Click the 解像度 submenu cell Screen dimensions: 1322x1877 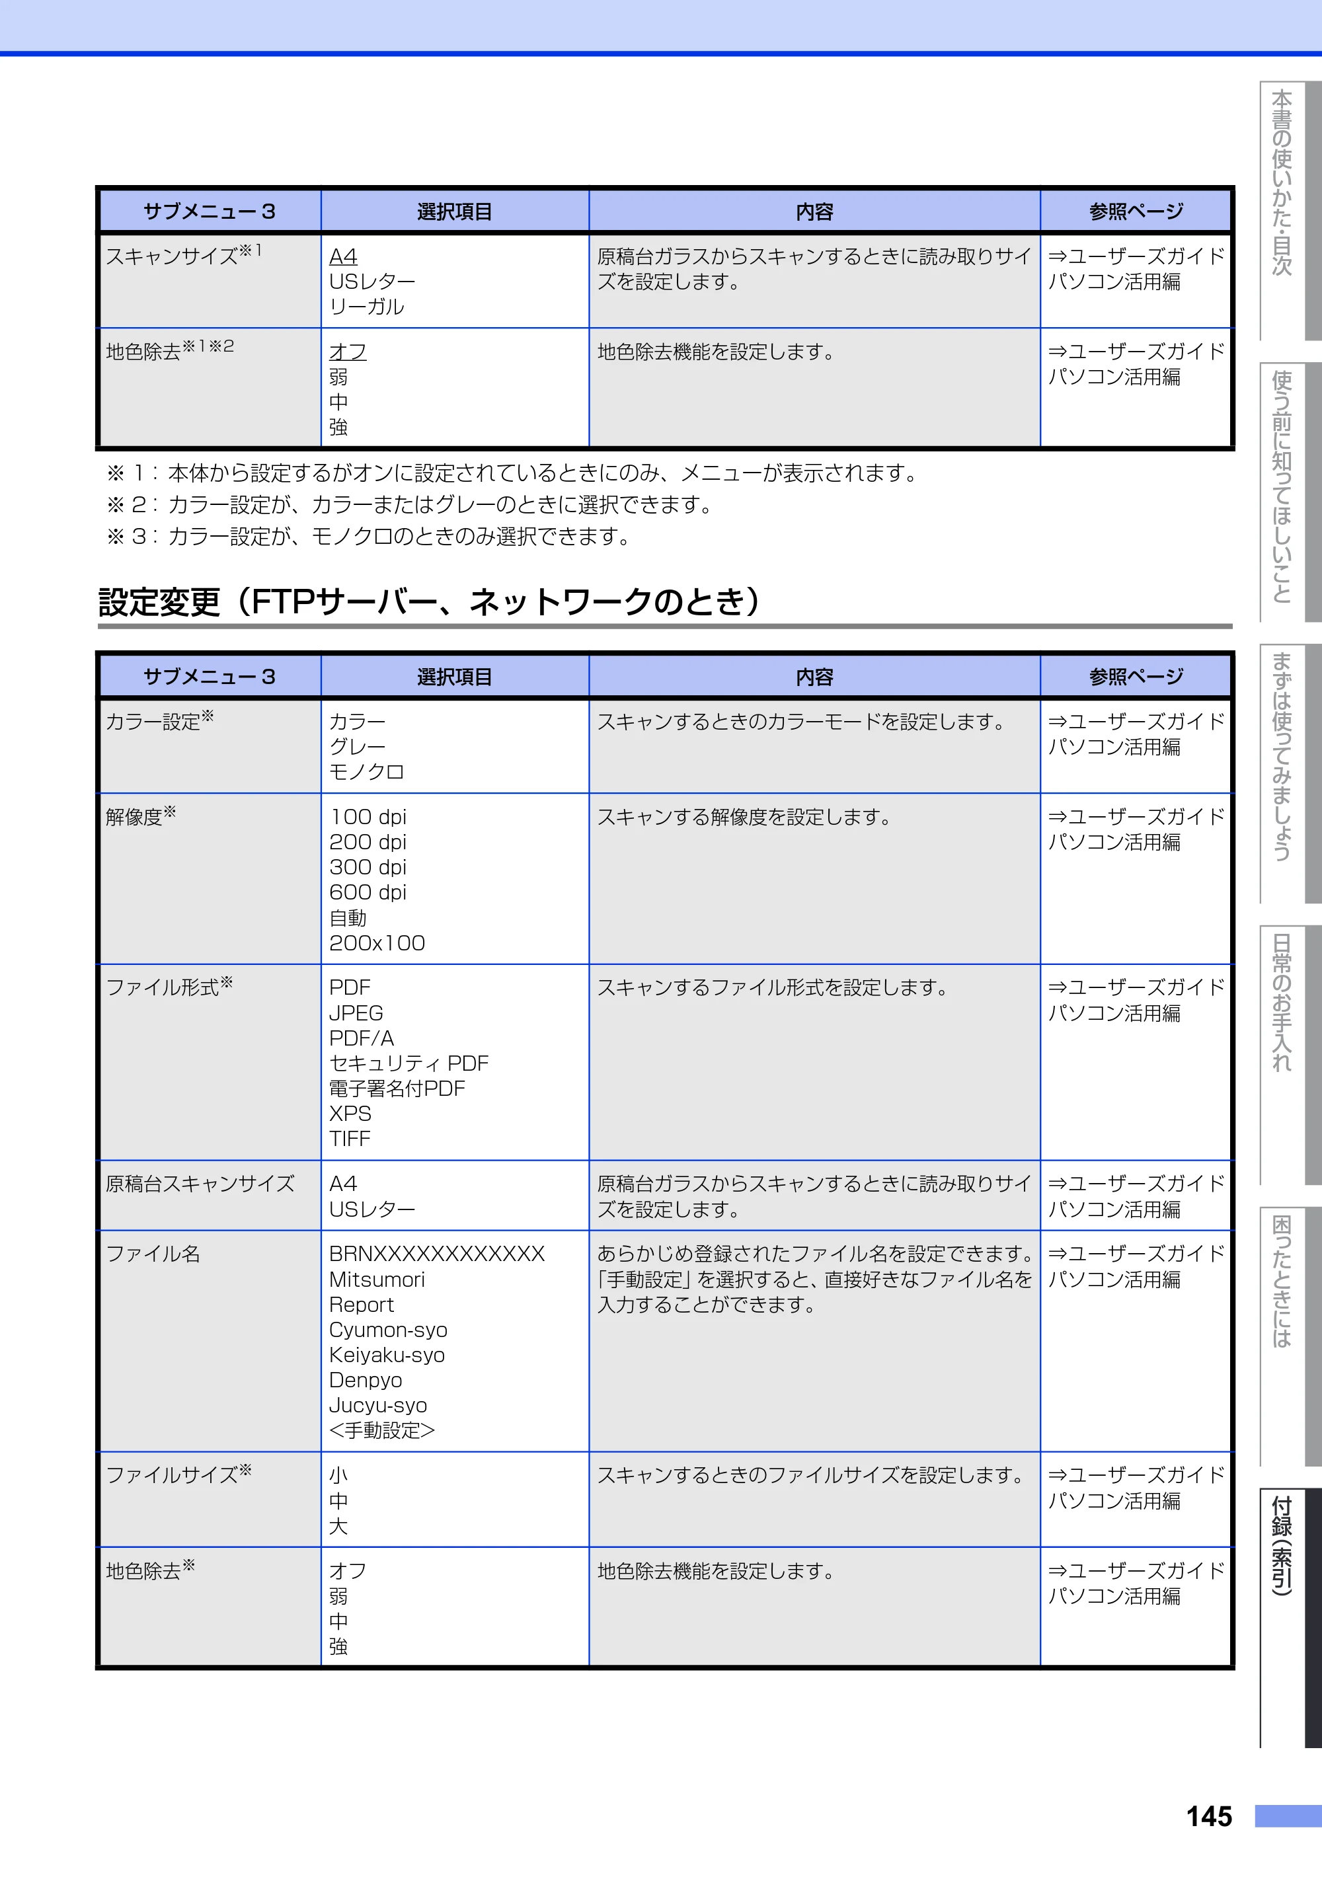click(210, 879)
